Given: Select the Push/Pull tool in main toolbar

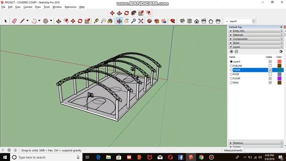Looking at the screenshot, I should coord(59,21).
